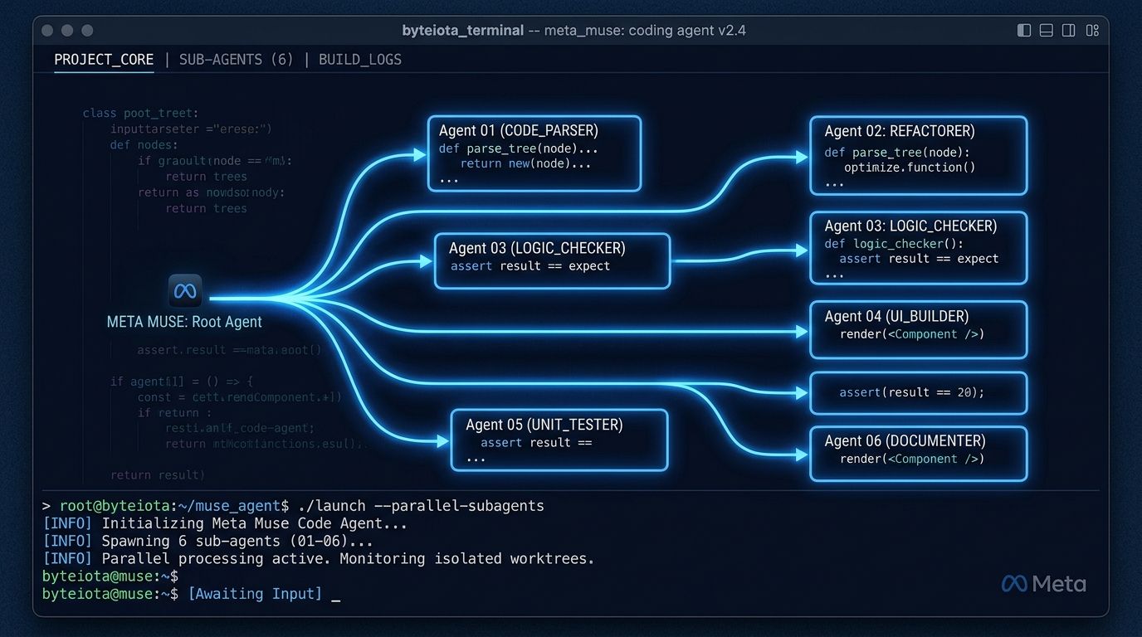Open the BUILD_LOGS tab
The width and height of the screenshot is (1142, 637).
coord(360,60)
